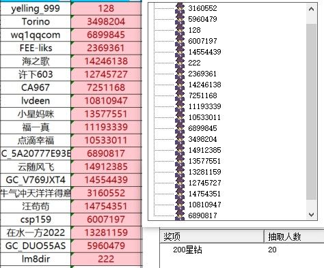Click the 抽取人数 column header
This screenshot has width=324, height=268.
click(294, 237)
